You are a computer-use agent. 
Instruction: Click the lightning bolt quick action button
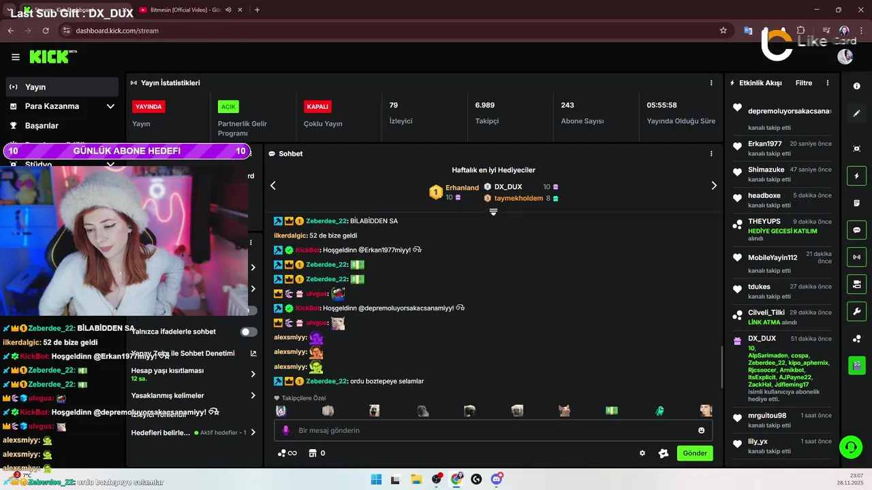pyautogui.click(x=856, y=176)
